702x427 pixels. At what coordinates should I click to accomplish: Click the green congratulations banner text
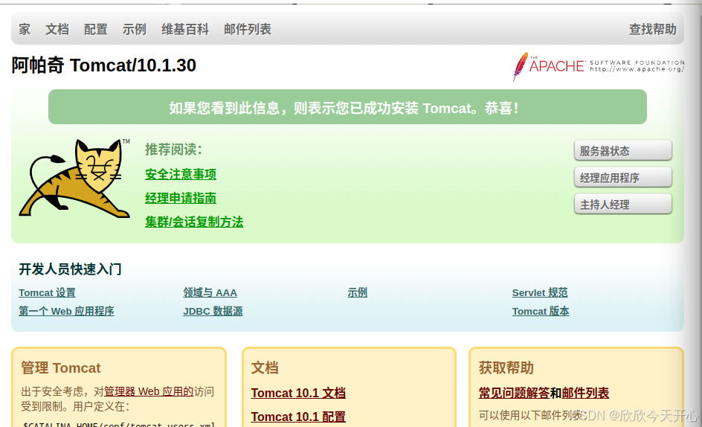pos(344,108)
